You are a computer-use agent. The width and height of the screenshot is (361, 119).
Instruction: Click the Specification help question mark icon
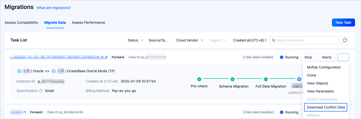click(x=40, y=91)
